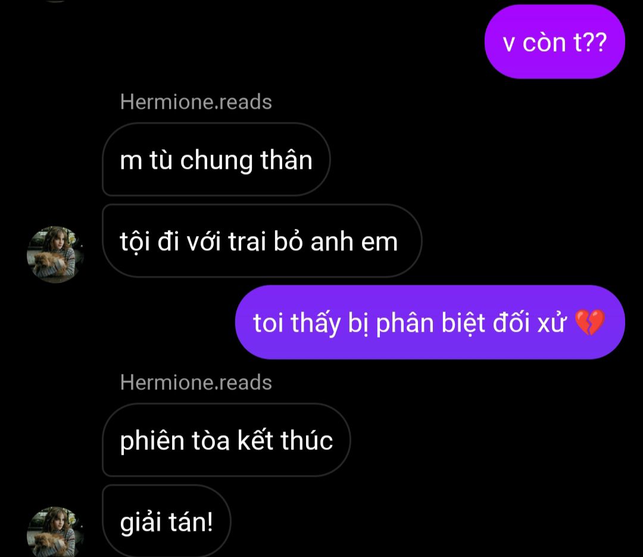Click the question marks in 'v còn t??'

pos(595,42)
